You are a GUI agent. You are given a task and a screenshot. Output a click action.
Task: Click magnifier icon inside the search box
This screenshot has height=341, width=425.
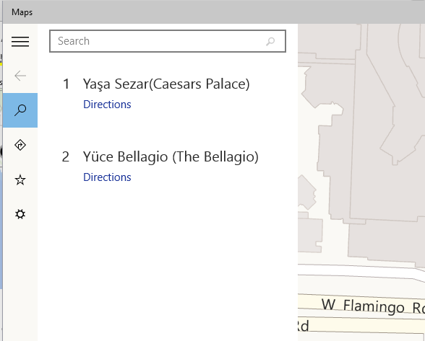(270, 41)
